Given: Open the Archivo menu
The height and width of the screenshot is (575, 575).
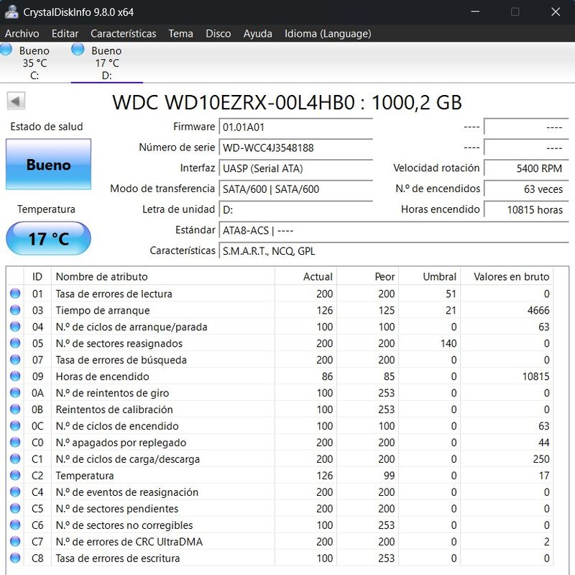Looking at the screenshot, I should (22, 34).
